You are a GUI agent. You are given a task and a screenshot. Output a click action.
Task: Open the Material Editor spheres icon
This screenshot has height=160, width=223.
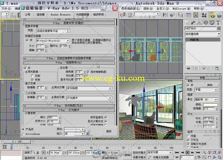pyautogui.click(x=204, y=15)
